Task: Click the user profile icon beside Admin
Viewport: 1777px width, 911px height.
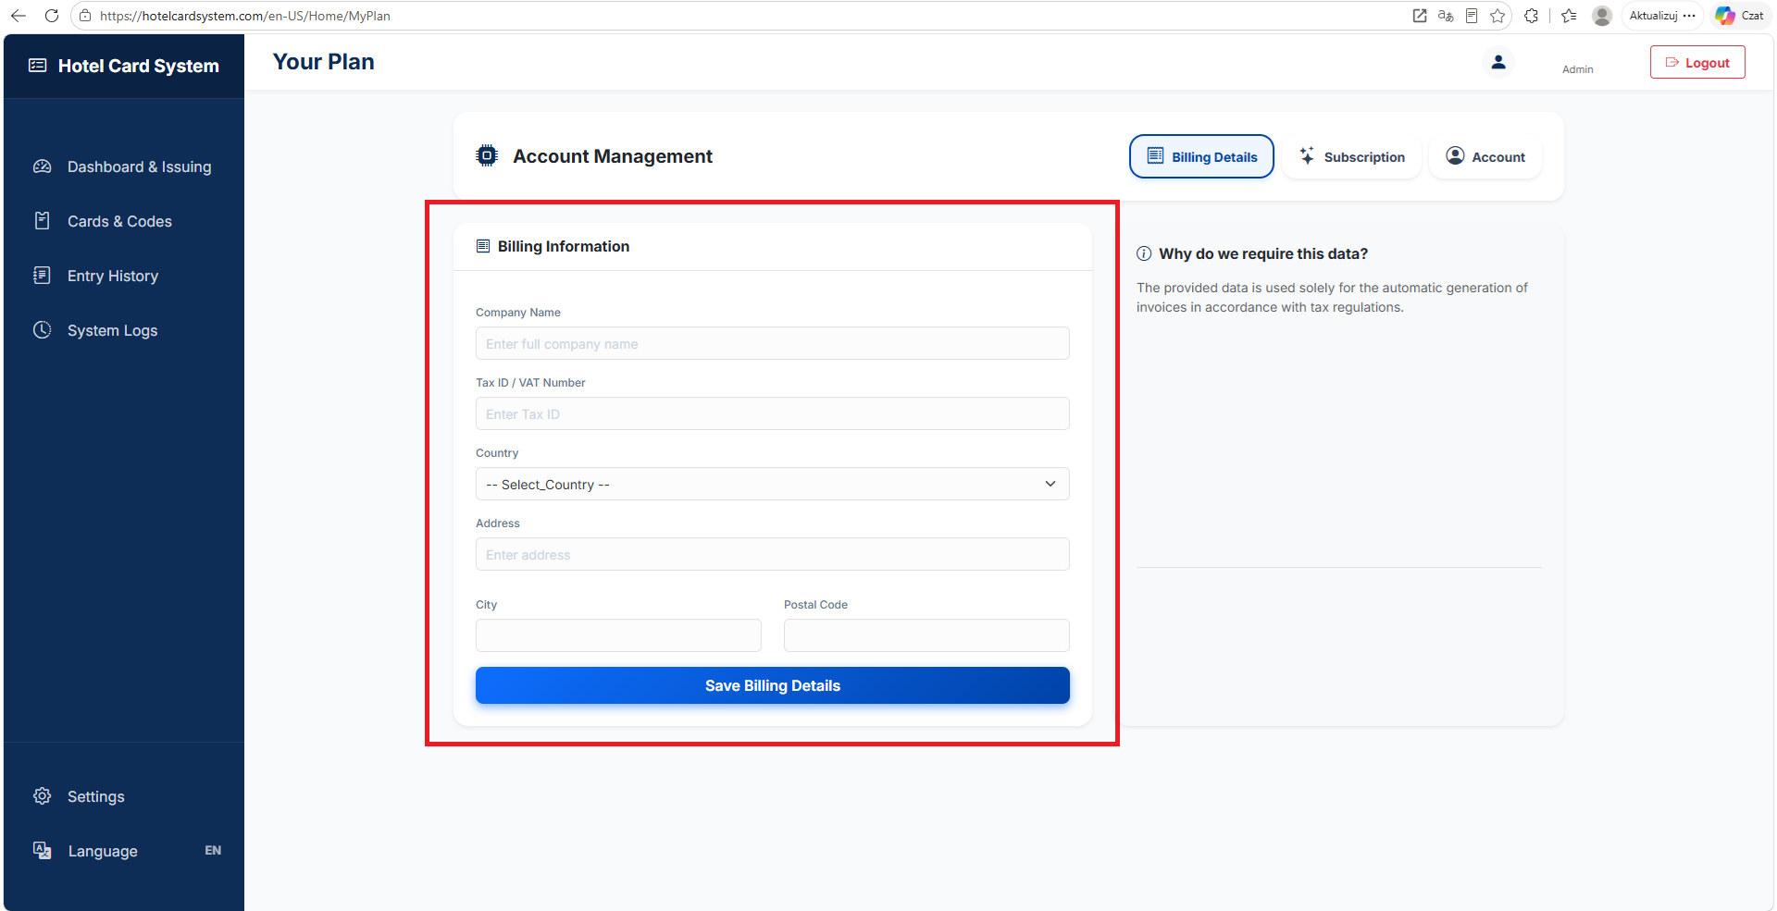Action: pyautogui.click(x=1498, y=62)
